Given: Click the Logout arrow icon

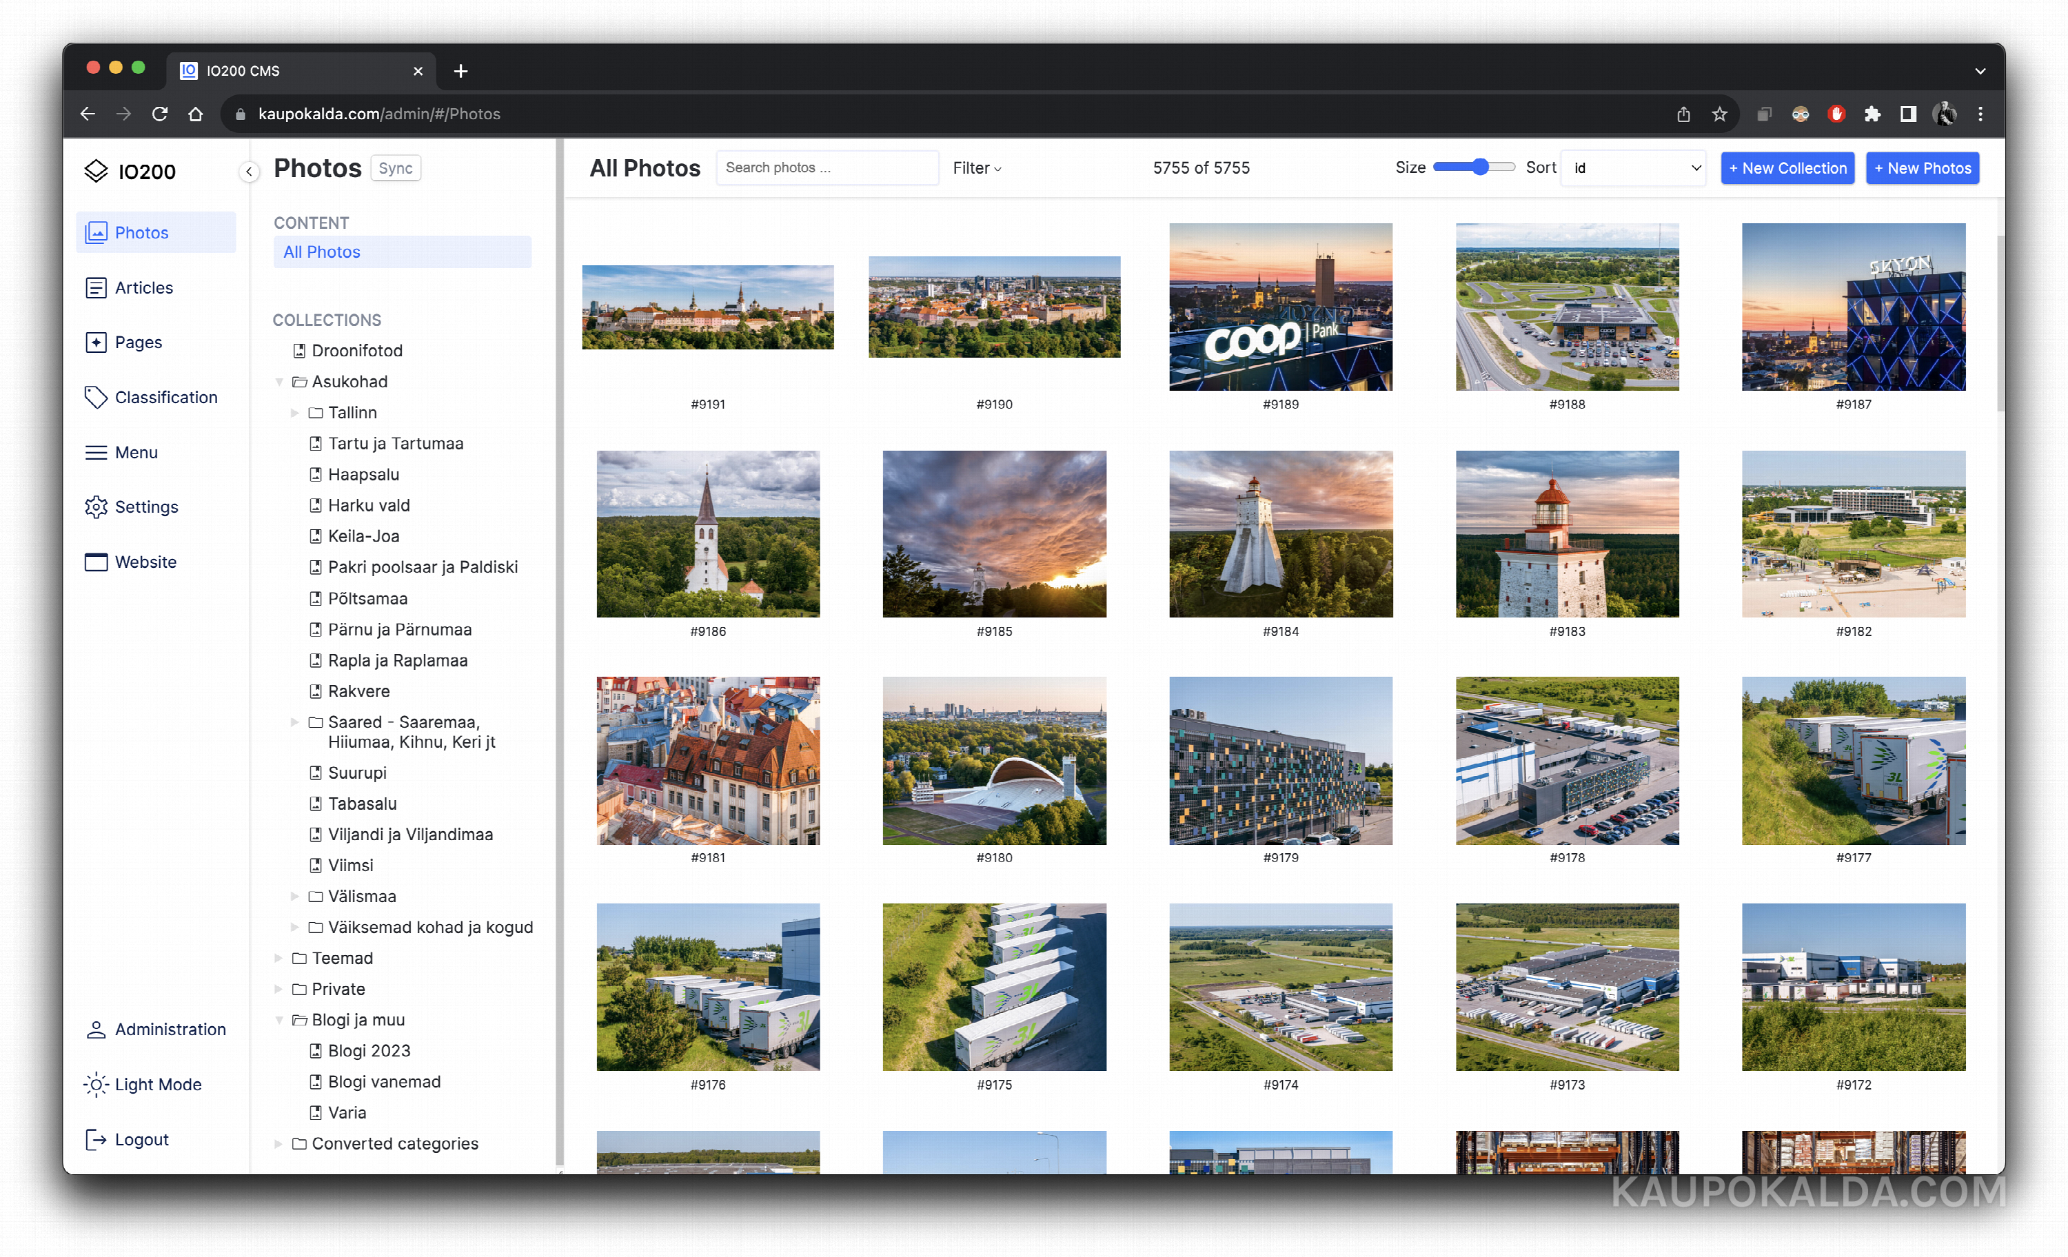Looking at the screenshot, I should pyautogui.click(x=96, y=1140).
